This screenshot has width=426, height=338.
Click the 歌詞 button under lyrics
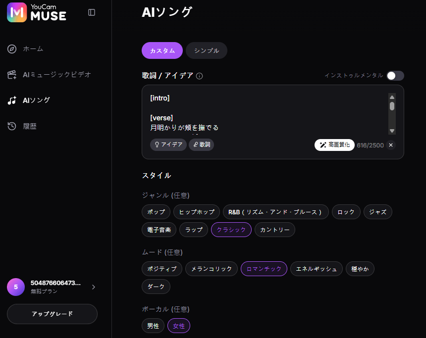pyautogui.click(x=201, y=145)
